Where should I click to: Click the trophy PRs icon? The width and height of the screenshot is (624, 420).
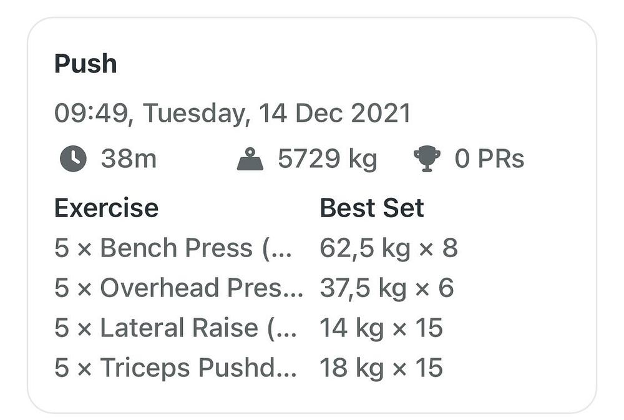point(427,159)
